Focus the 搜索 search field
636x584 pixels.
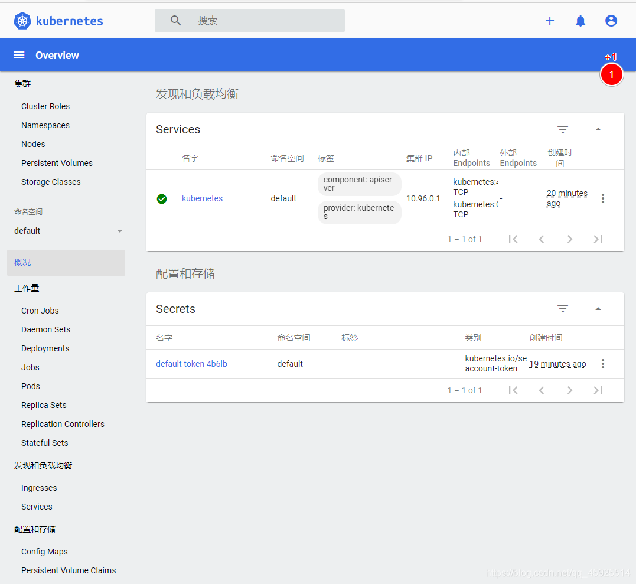pos(249,21)
